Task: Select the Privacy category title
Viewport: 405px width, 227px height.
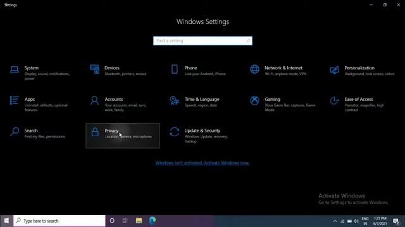Action: [x=111, y=131]
